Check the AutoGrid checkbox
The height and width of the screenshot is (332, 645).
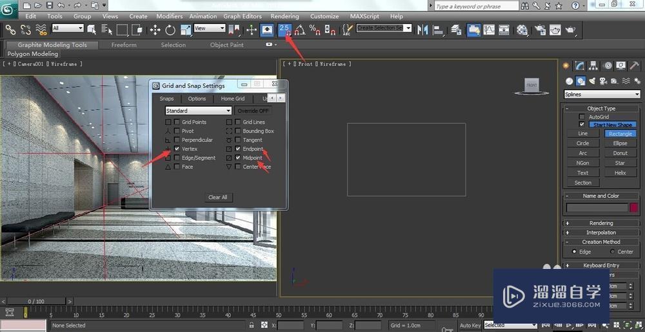582,117
